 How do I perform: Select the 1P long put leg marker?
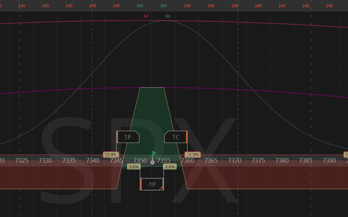128,137
